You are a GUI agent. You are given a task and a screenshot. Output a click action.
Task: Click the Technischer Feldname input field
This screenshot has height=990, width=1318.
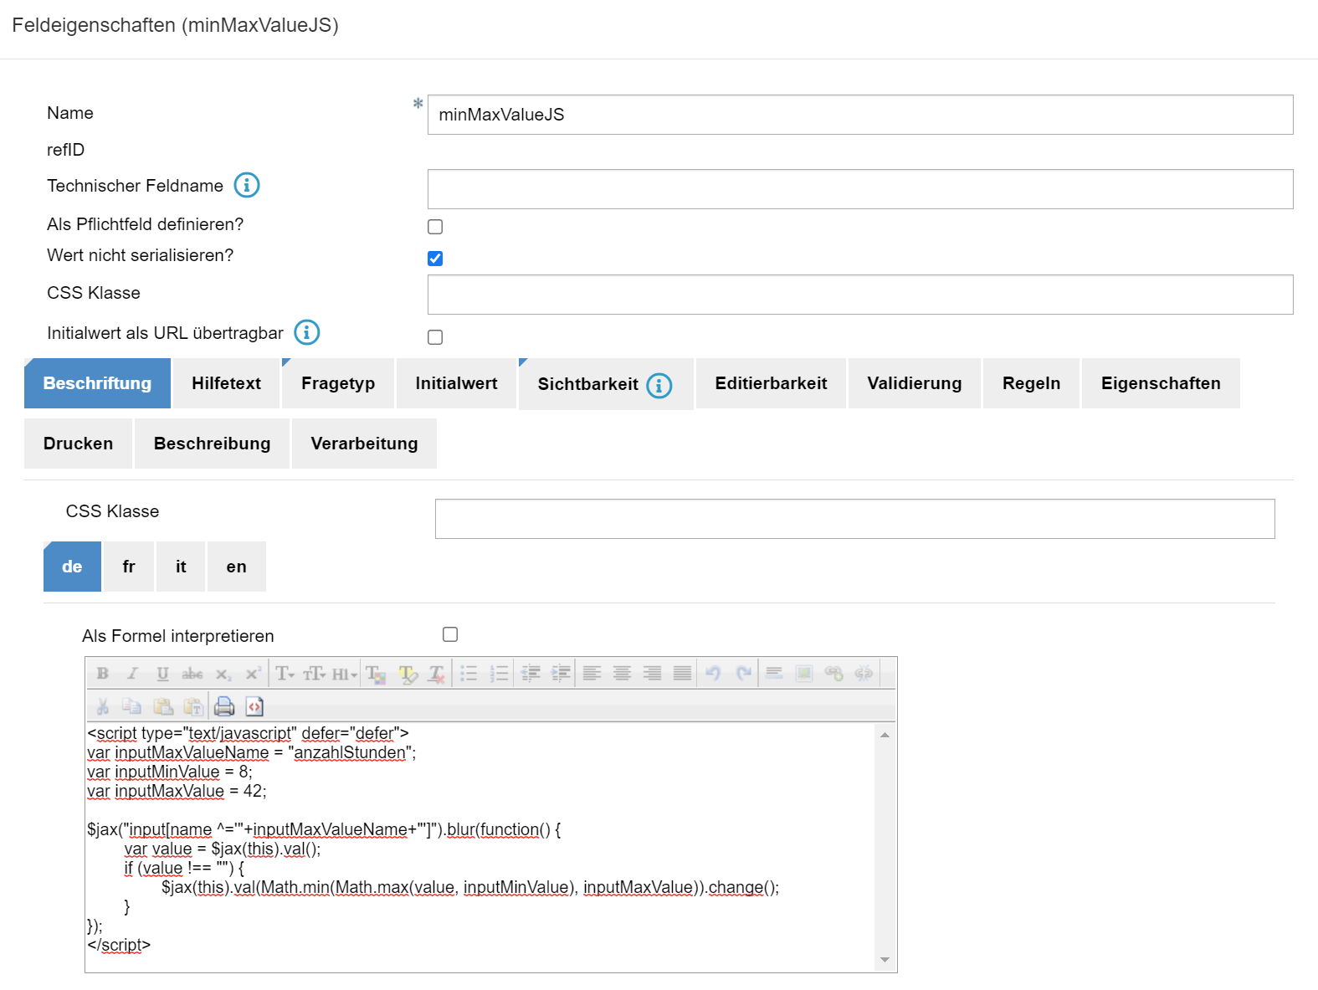tap(859, 189)
